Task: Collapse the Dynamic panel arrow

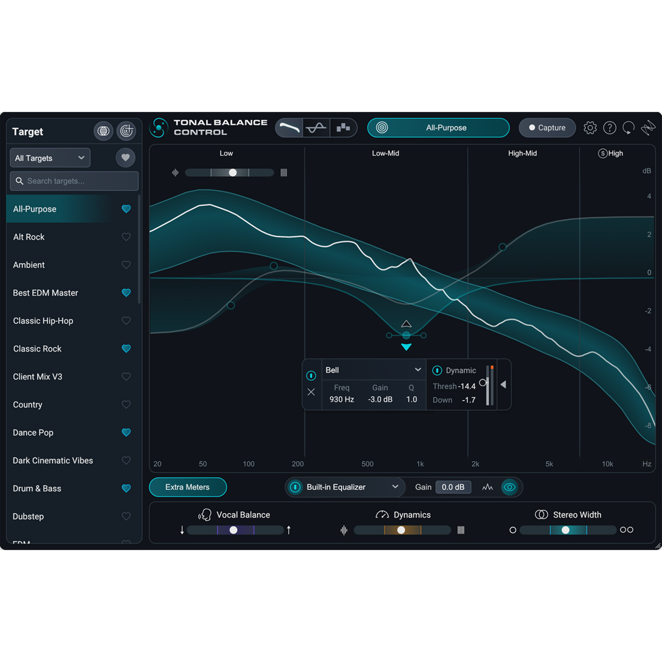Action: click(503, 385)
